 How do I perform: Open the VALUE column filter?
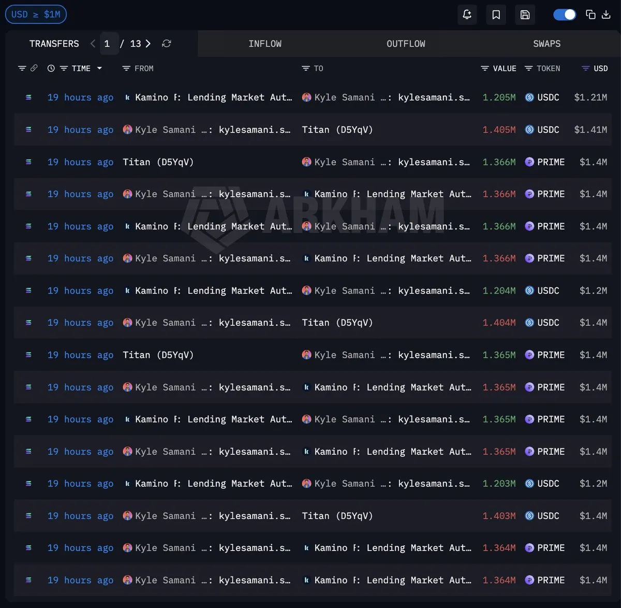pos(484,68)
